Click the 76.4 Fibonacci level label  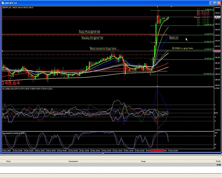209,58
